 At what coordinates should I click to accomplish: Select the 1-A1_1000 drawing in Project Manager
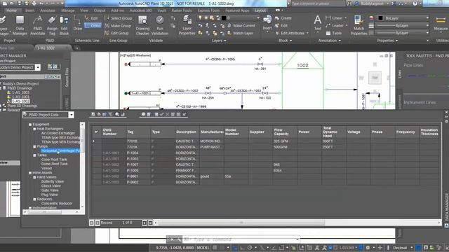tap(20, 92)
